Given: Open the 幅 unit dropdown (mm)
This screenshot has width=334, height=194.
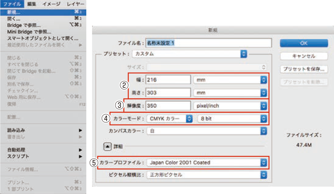Looking at the screenshot, I should (x=230, y=80).
